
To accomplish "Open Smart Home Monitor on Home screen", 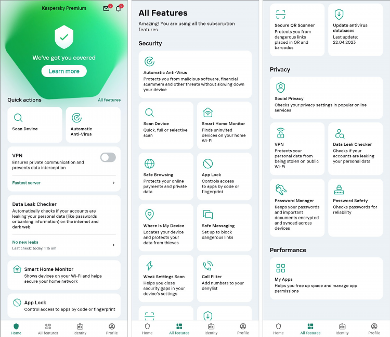I will click(x=64, y=275).
